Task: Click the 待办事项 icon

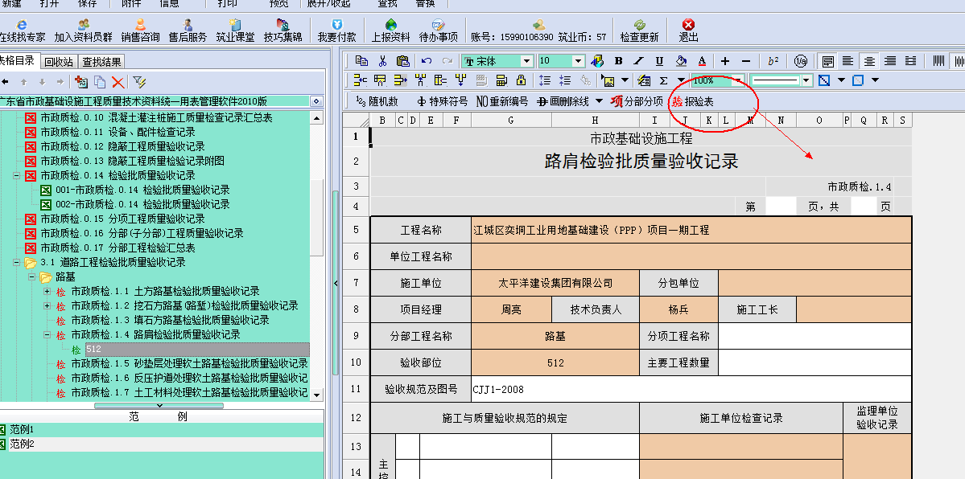Action: (439, 31)
